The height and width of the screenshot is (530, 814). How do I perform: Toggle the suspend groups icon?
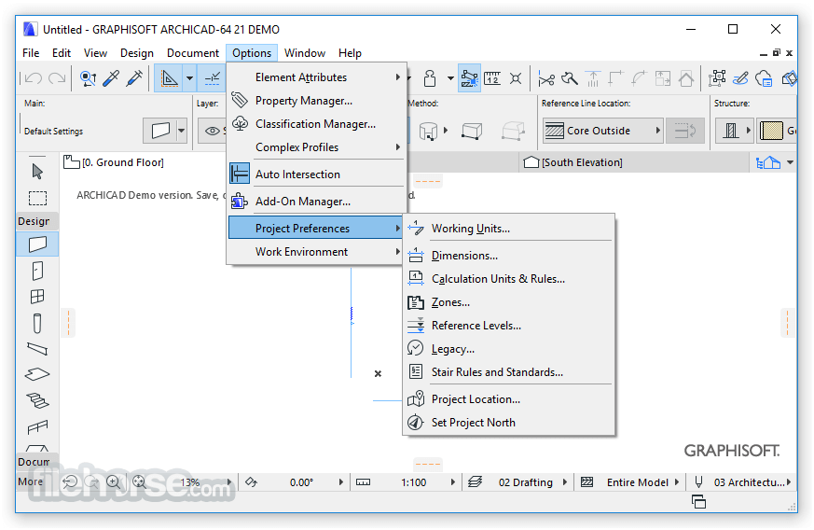click(x=469, y=78)
